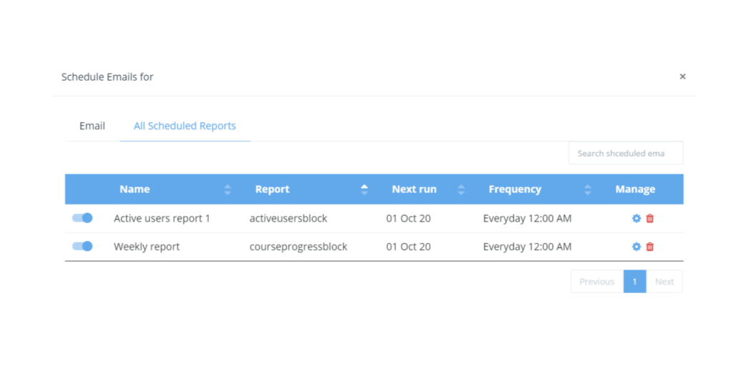Click the Active users report 1 name
This screenshot has height=366, width=733.
(162, 219)
